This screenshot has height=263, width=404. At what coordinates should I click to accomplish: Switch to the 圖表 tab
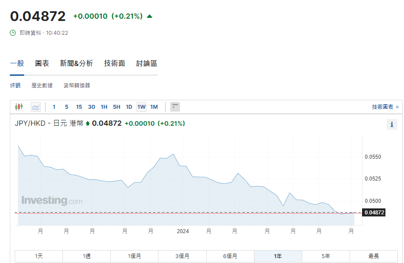click(42, 63)
